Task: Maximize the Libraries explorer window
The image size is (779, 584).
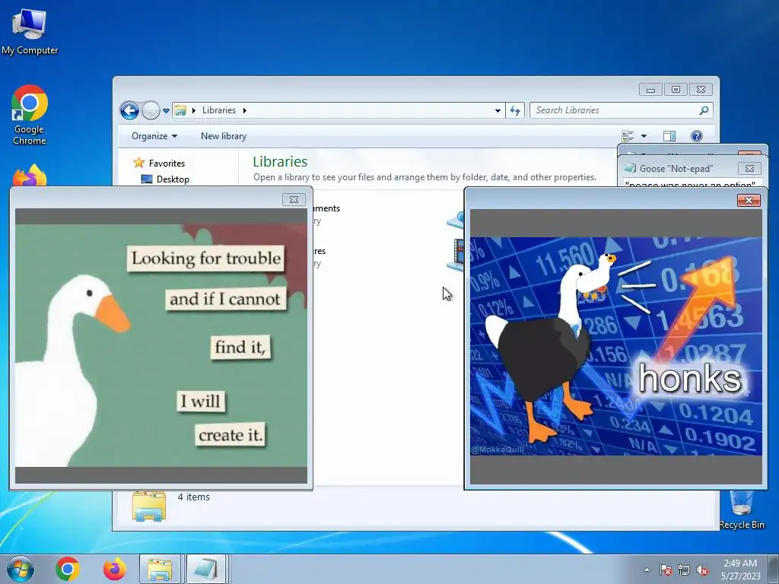Action: pyautogui.click(x=676, y=90)
